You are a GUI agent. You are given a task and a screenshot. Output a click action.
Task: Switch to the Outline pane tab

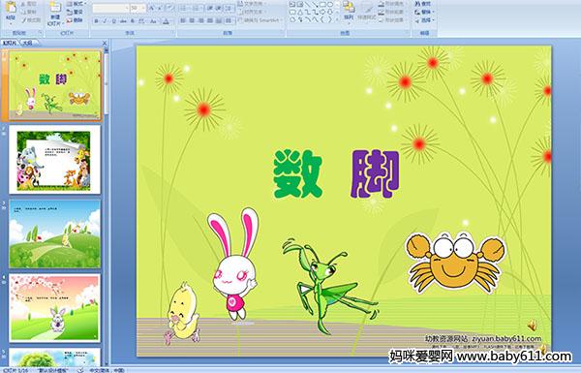pos(27,43)
